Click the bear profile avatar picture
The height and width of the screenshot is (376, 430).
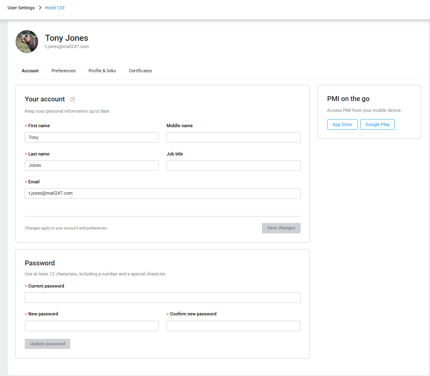coord(27,42)
